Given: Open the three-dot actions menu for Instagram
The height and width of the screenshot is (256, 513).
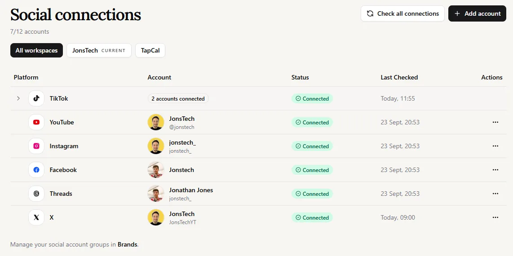Looking at the screenshot, I should coord(495,146).
